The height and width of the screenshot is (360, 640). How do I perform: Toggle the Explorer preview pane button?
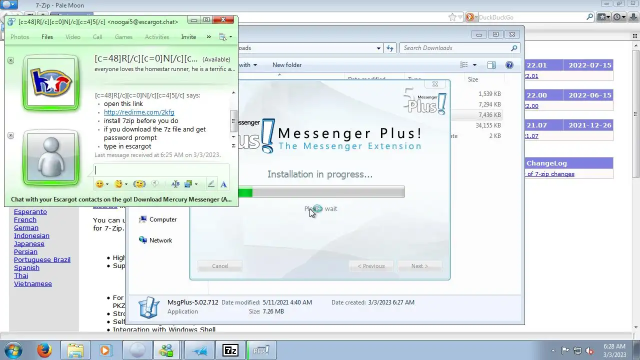(x=491, y=65)
